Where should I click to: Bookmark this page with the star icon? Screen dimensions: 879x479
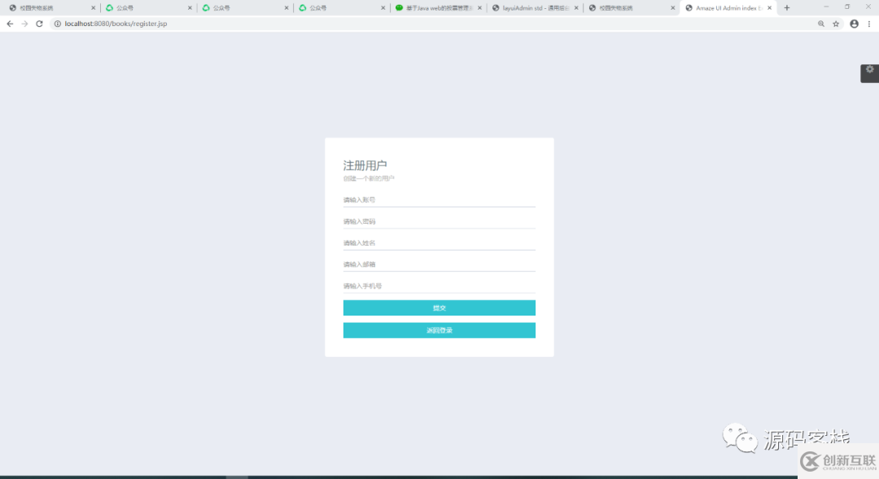tap(836, 24)
